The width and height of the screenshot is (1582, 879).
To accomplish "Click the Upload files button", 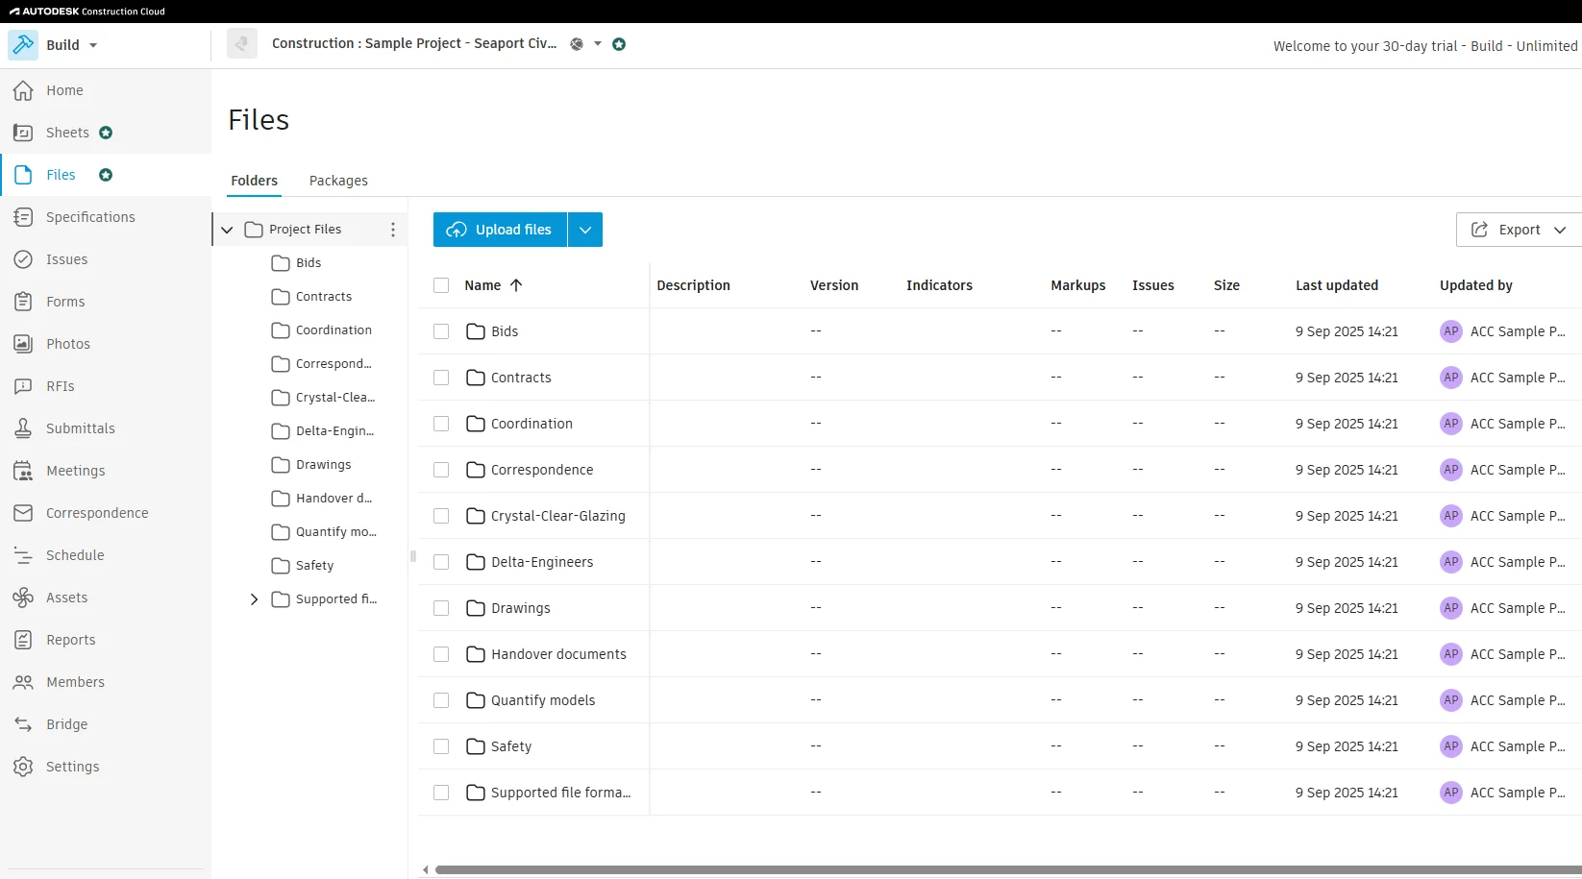I will pyautogui.click(x=498, y=230).
